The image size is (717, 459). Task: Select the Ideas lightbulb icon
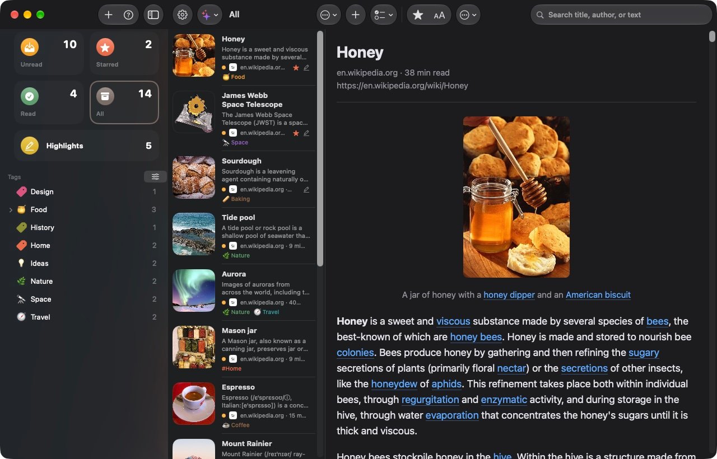[21, 264]
